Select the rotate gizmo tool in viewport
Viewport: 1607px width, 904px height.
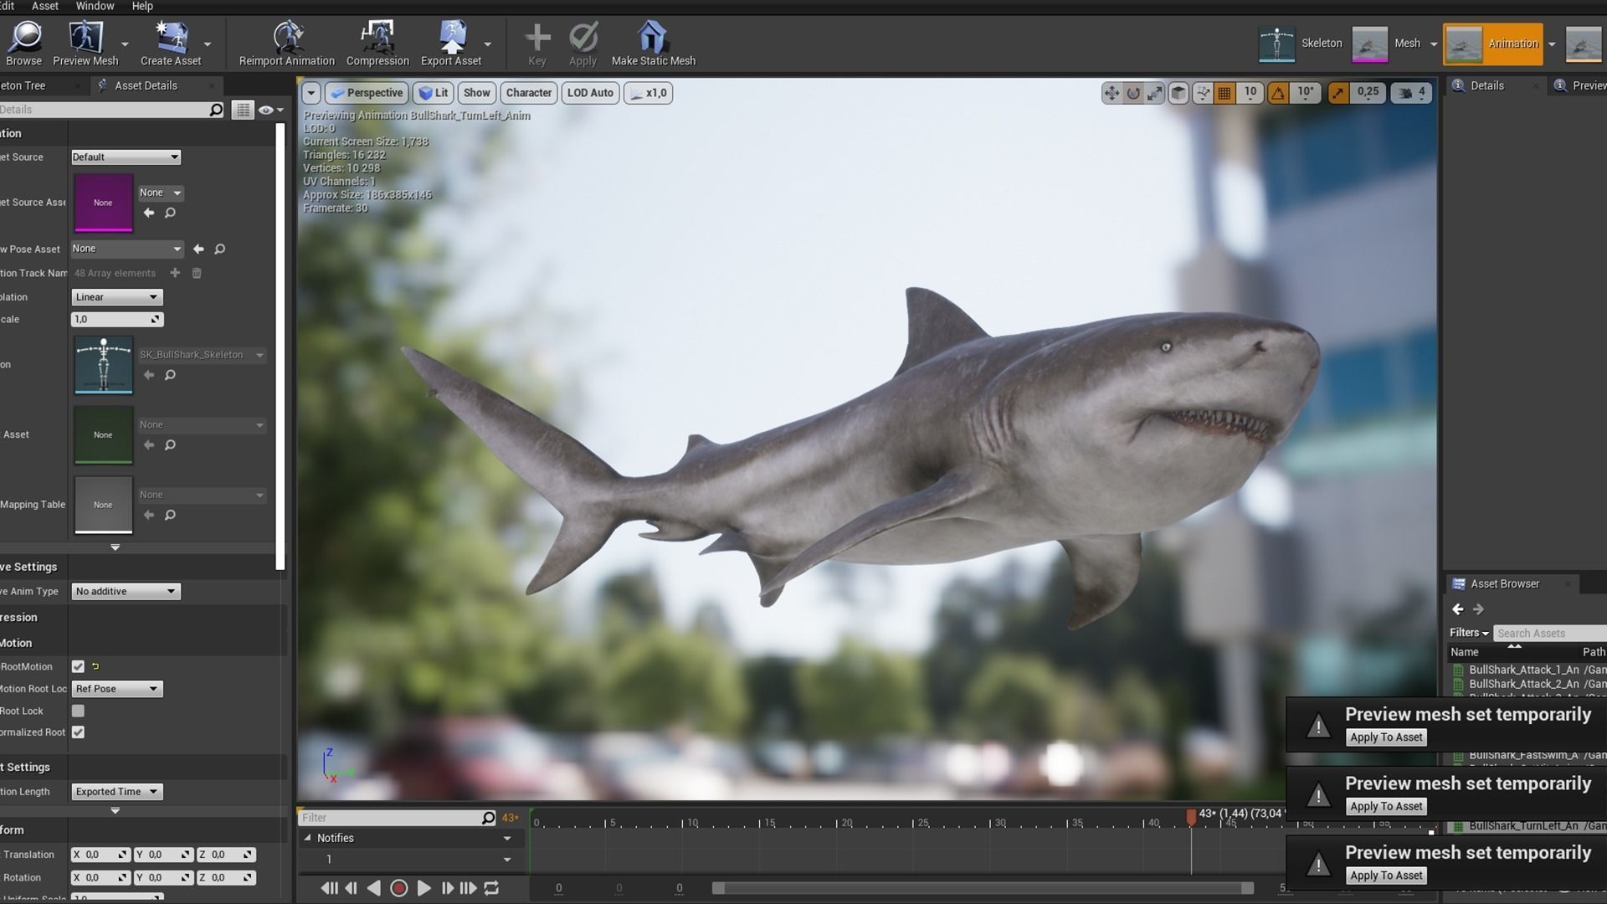click(1133, 93)
